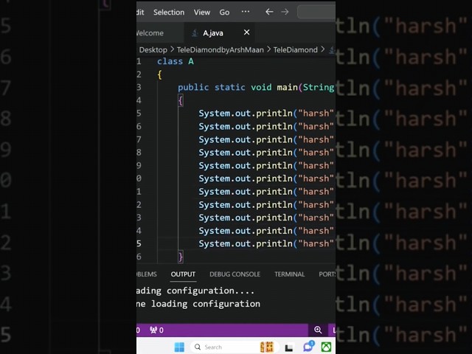Viewport: 472px width, 354px height.
Task: Open Task View from the taskbar
Action: pyautogui.click(x=288, y=347)
